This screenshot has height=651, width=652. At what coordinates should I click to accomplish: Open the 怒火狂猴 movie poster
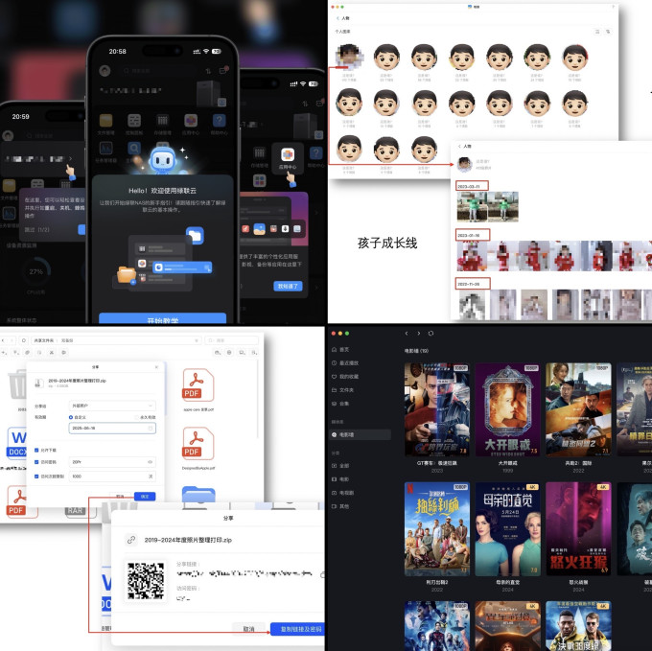click(x=578, y=529)
